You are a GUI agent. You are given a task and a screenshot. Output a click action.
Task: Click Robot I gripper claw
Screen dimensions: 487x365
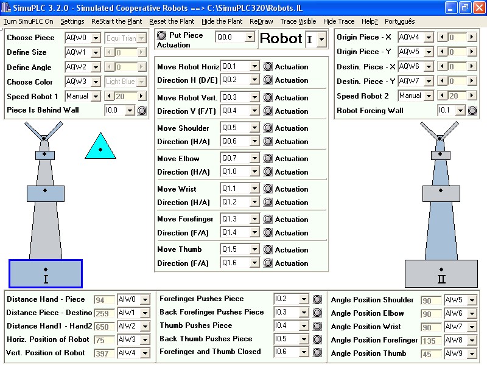point(44,131)
